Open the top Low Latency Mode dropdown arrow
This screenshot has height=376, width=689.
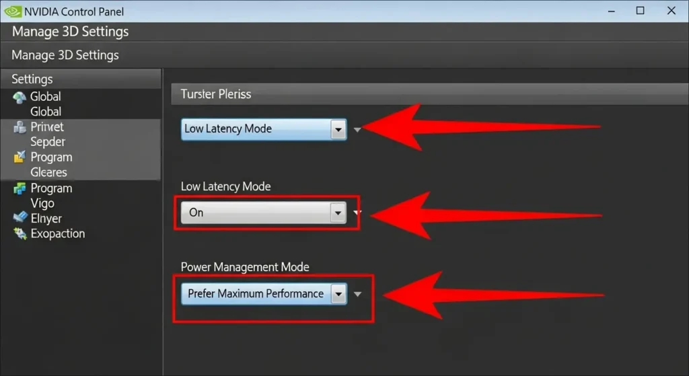[338, 129]
